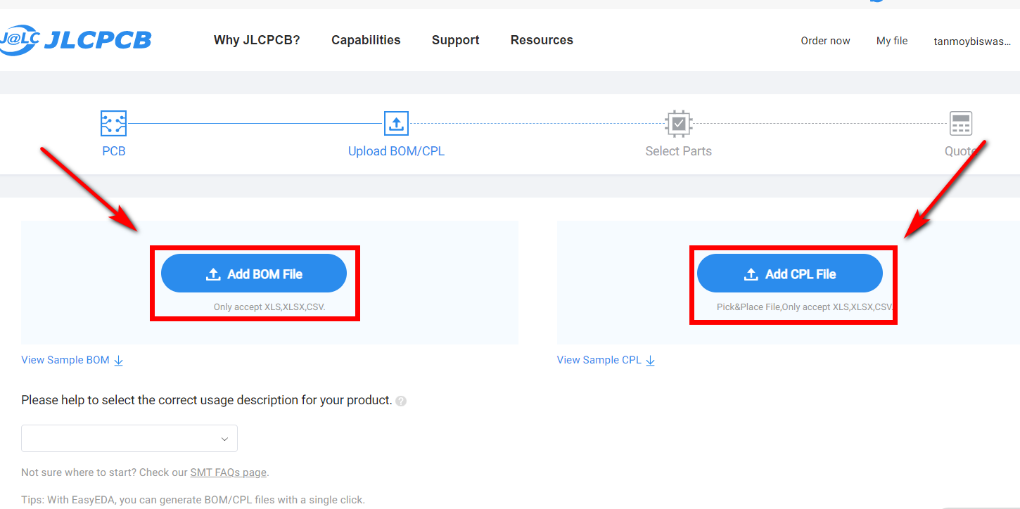Click download arrow beside View Sample CPL

[x=651, y=361]
